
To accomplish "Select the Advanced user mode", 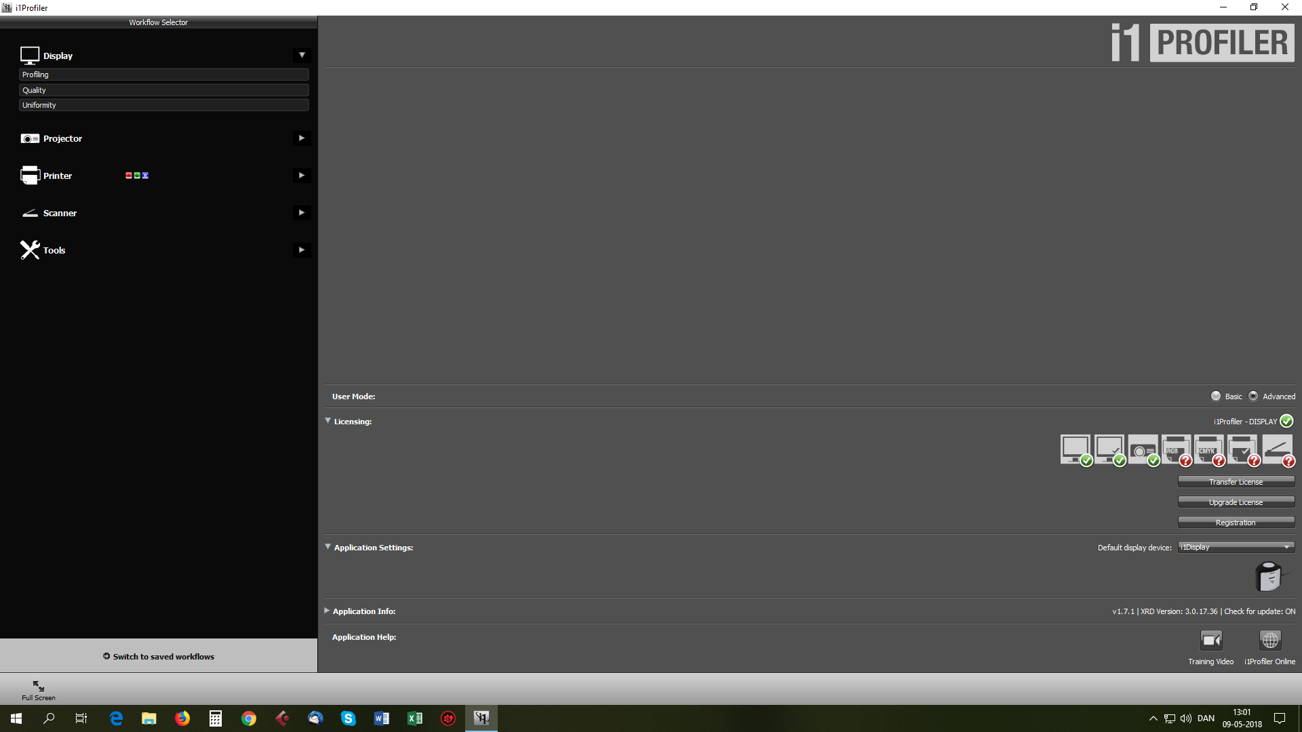I will 1253,396.
